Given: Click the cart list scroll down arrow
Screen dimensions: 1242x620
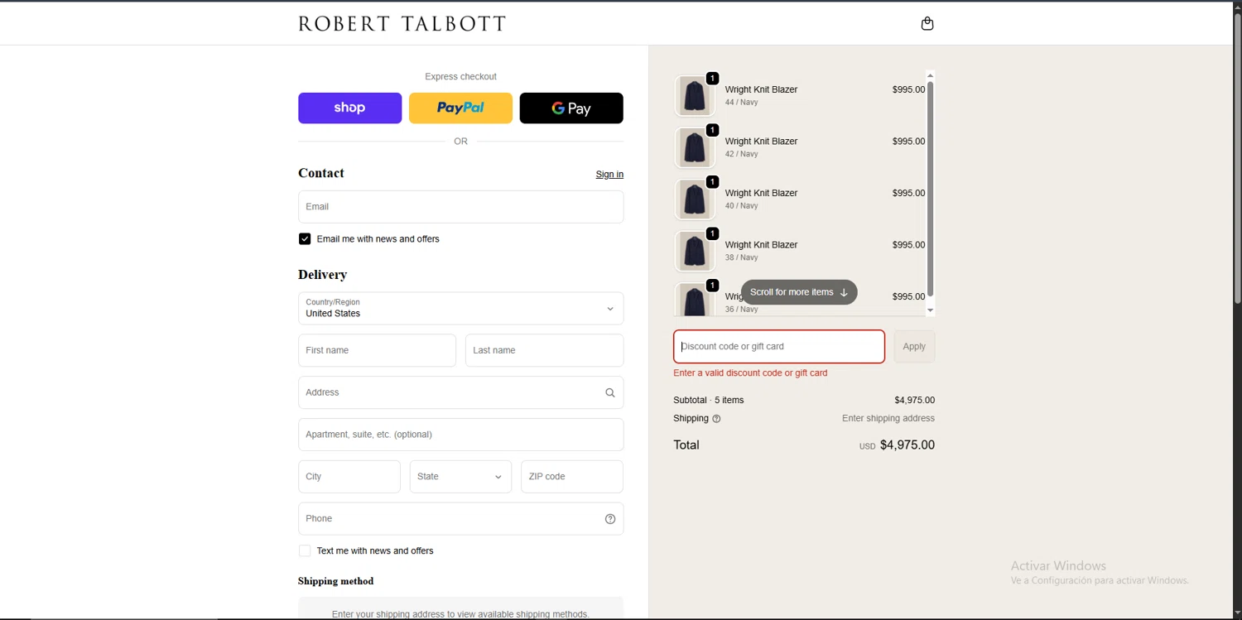Looking at the screenshot, I should click(x=930, y=310).
